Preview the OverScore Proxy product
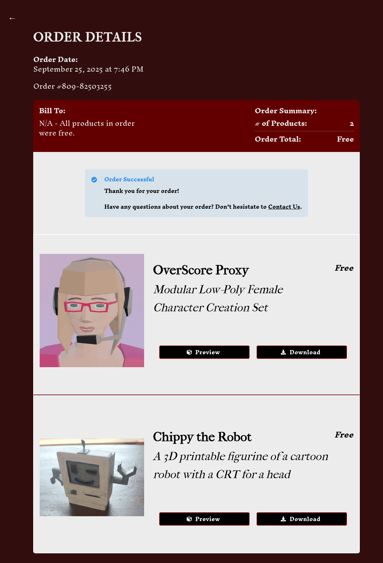 point(204,352)
